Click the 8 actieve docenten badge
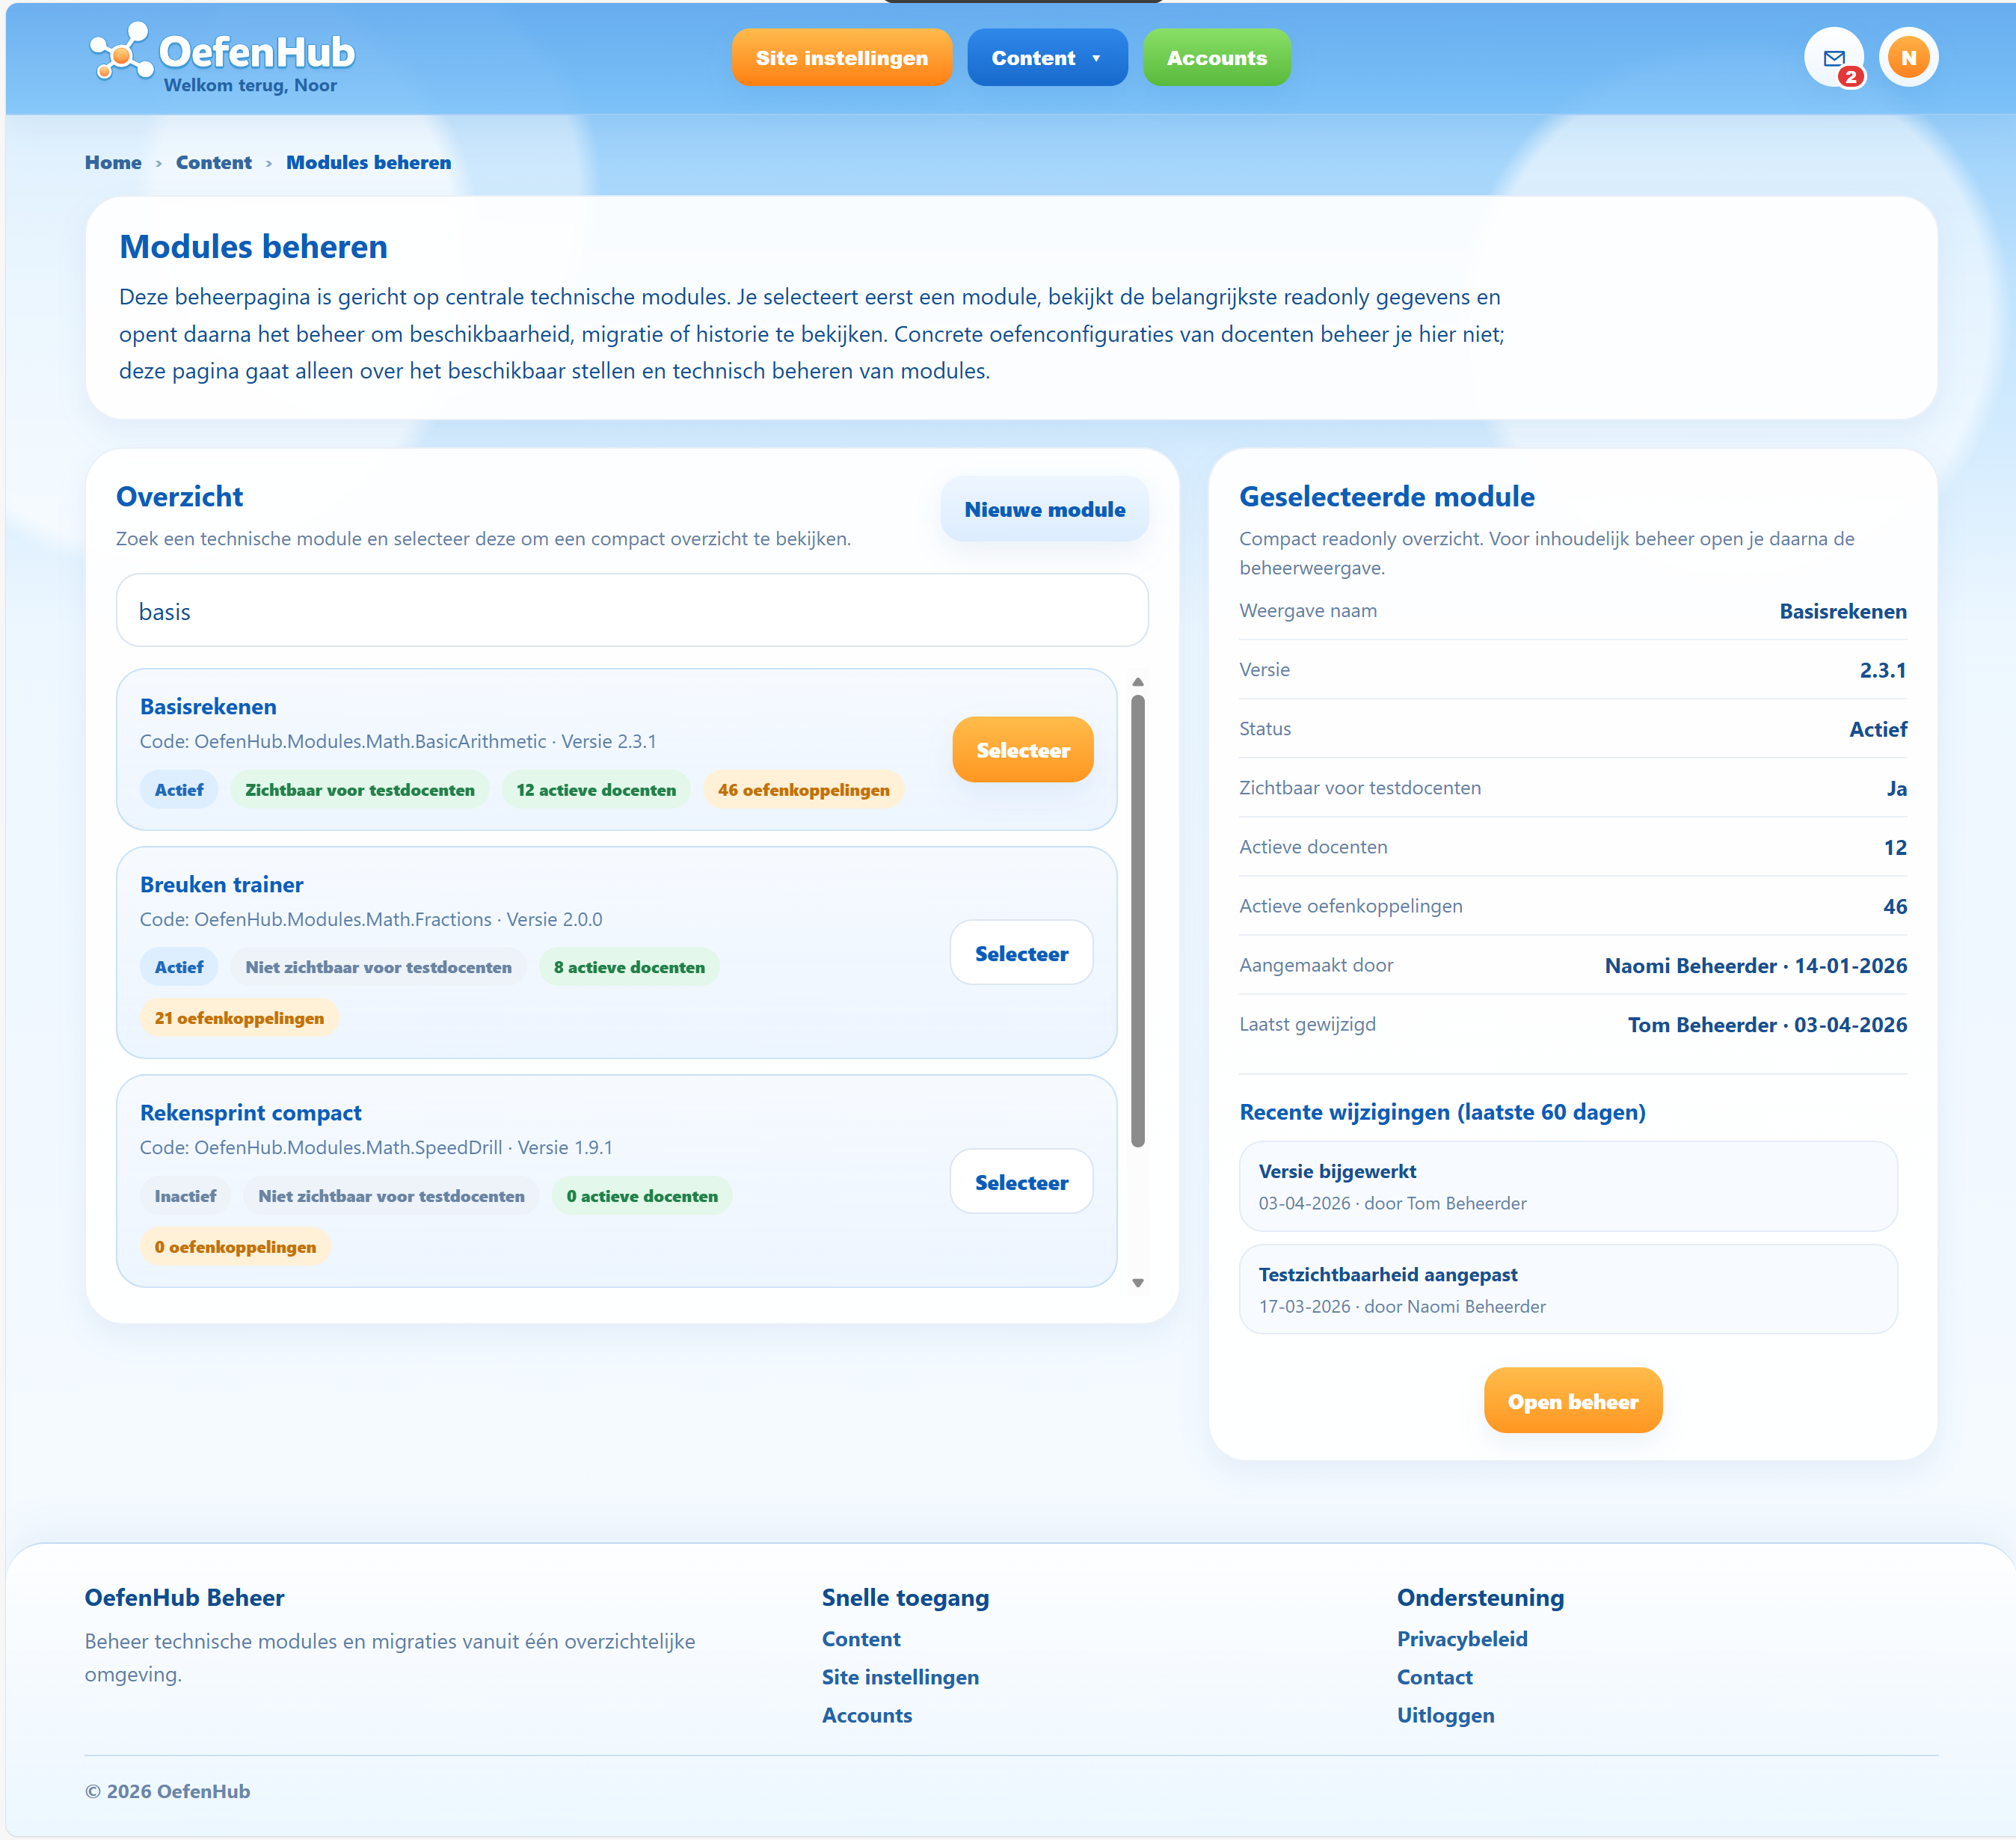 pos(629,967)
